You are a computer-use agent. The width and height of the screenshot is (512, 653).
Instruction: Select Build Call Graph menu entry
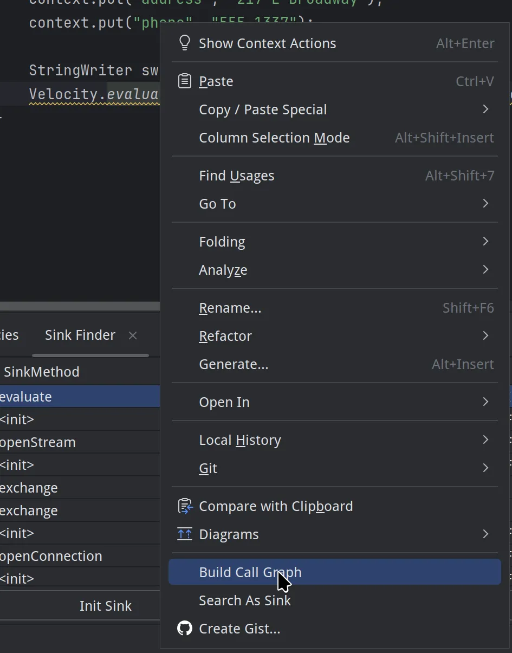250,572
